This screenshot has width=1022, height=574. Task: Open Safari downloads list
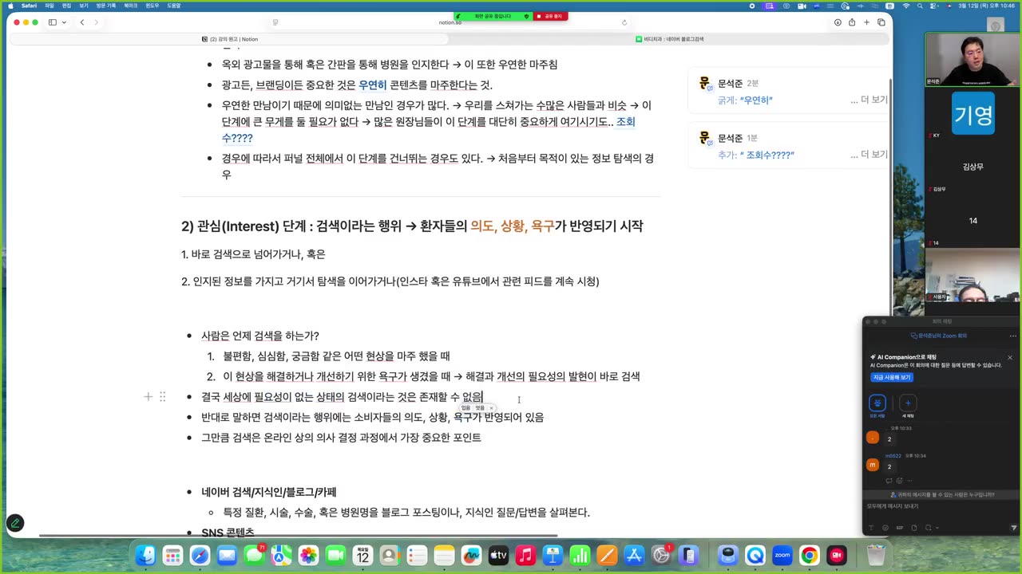click(x=838, y=22)
